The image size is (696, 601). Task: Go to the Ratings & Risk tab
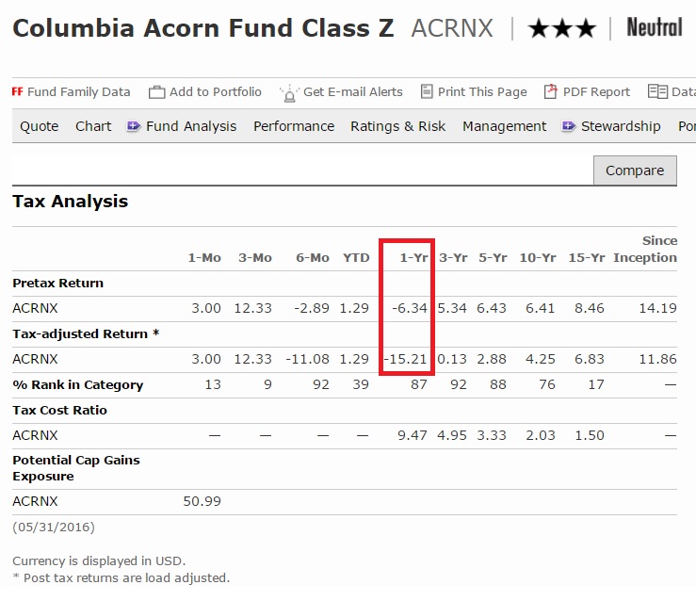398,126
